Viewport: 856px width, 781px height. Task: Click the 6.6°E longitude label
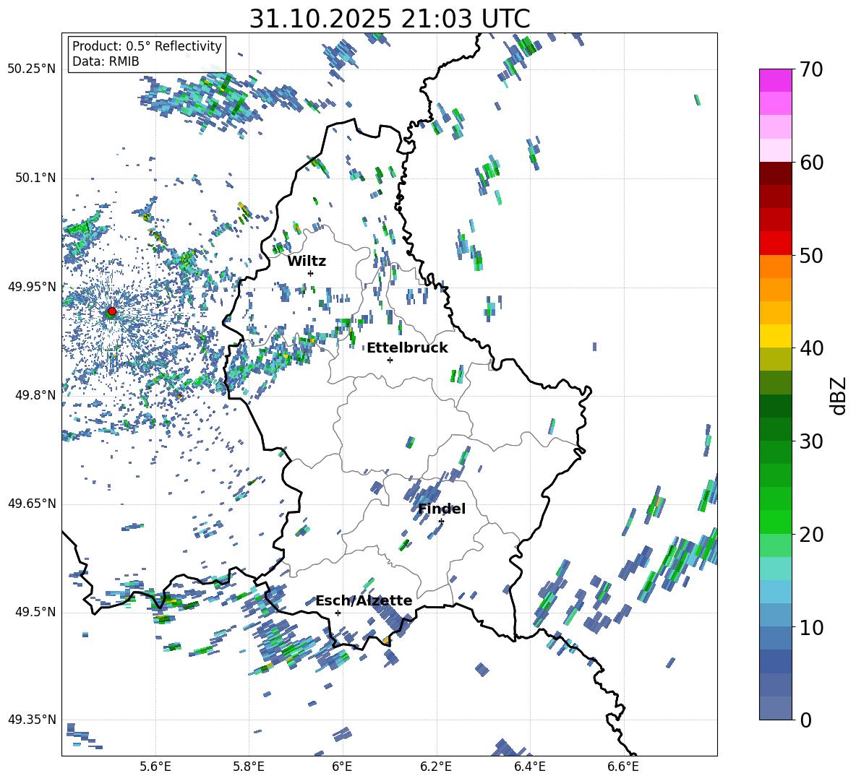[x=623, y=767]
